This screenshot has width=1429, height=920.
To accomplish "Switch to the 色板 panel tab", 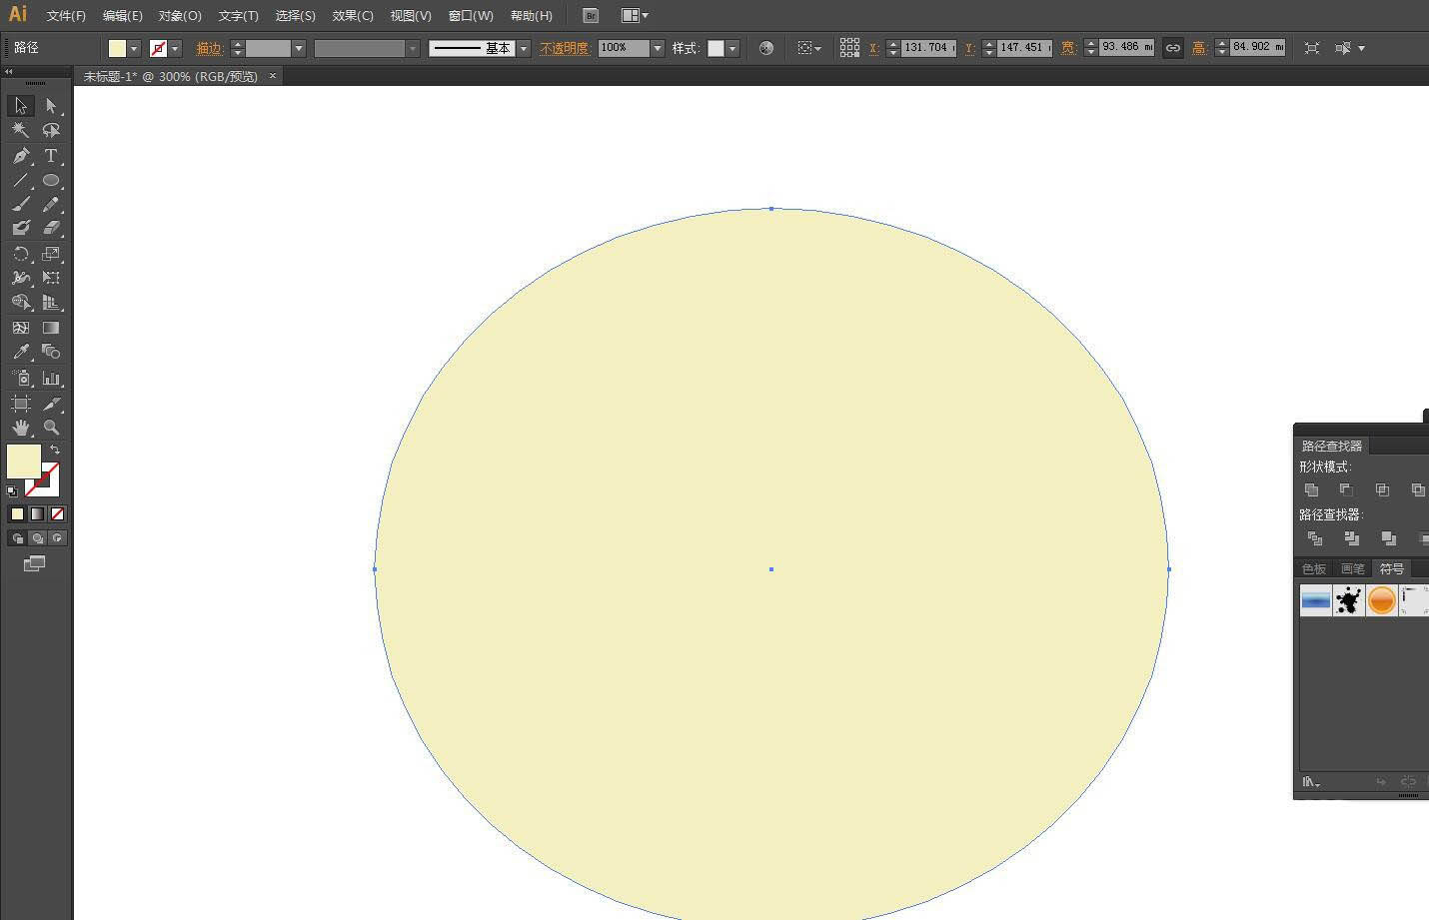I will click(1314, 568).
